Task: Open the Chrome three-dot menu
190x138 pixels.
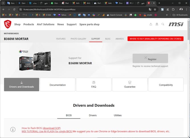Action: pyautogui.click(x=186, y=9)
